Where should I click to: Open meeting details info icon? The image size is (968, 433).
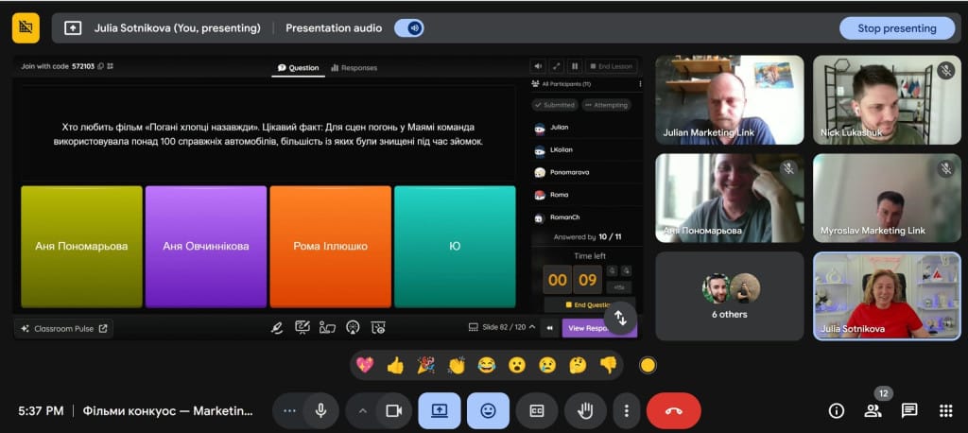point(837,410)
